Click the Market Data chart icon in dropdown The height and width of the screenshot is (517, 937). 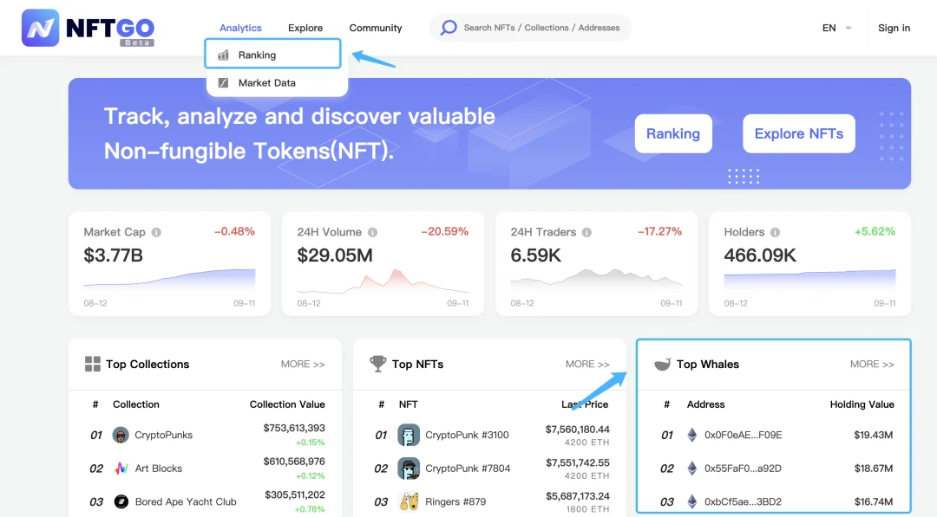tap(224, 83)
